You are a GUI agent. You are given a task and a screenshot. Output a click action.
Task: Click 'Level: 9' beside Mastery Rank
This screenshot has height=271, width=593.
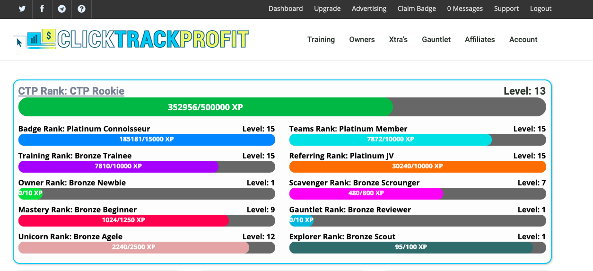261,210
